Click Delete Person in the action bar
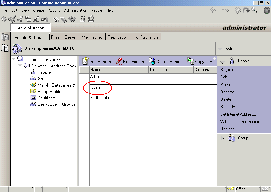Screen dimensions: 271x192 pyautogui.click(x=166, y=62)
